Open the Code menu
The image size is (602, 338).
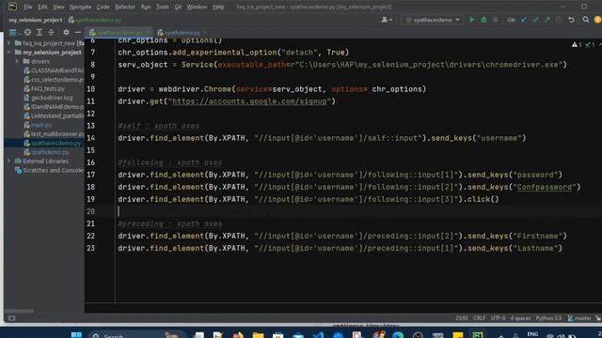pyautogui.click(x=103, y=7)
